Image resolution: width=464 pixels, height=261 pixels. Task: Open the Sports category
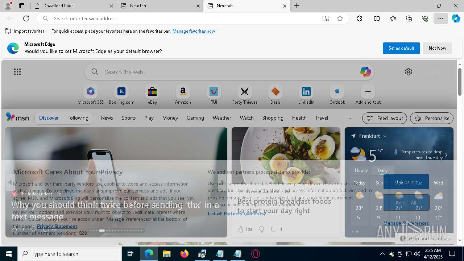coord(129,118)
